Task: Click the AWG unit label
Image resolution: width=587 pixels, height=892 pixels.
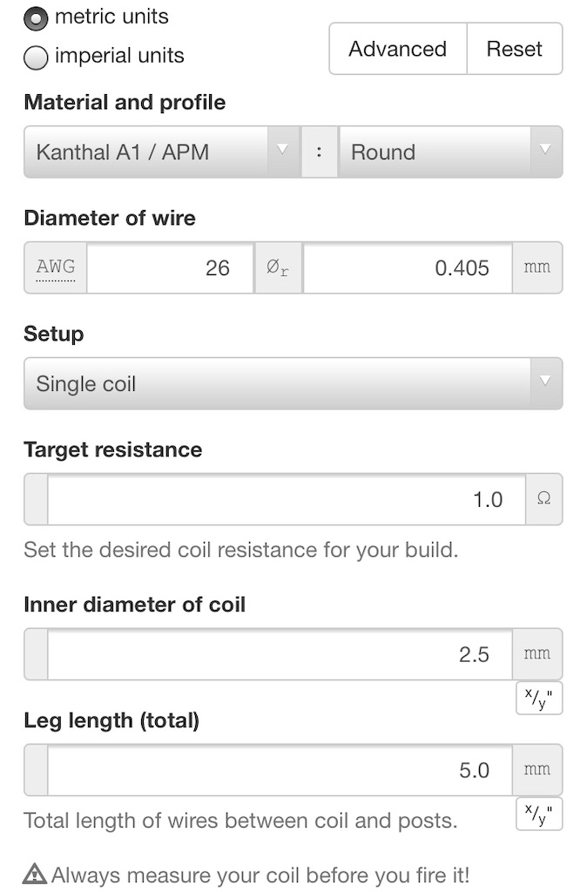Action: [55, 267]
